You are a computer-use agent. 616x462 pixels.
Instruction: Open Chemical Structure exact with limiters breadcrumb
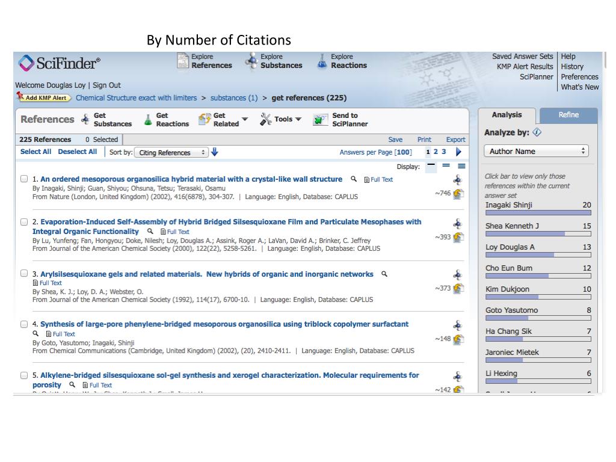tap(137, 98)
